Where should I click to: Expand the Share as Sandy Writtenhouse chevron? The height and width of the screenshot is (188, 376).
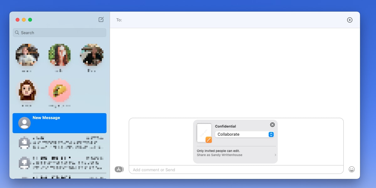pyautogui.click(x=275, y=155)
